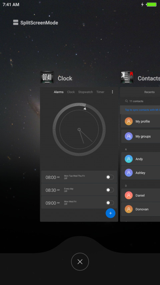Tap the battery indicator in status bar
The width and height of the screenshot is (160, 285).
[x=151, y=5]
